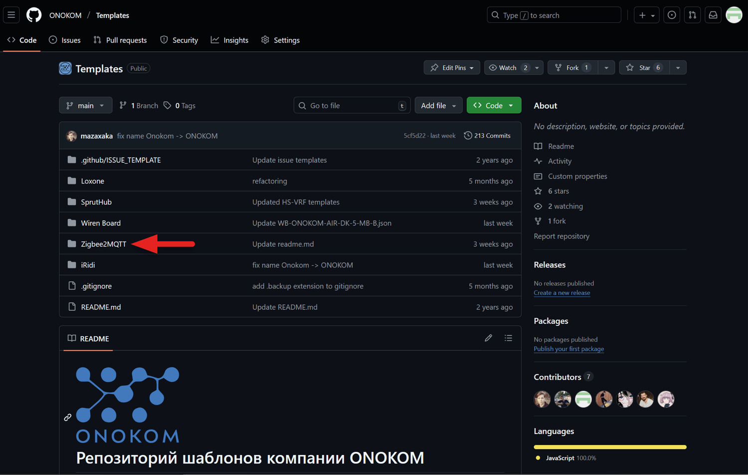Open the Insights tab

229,40
